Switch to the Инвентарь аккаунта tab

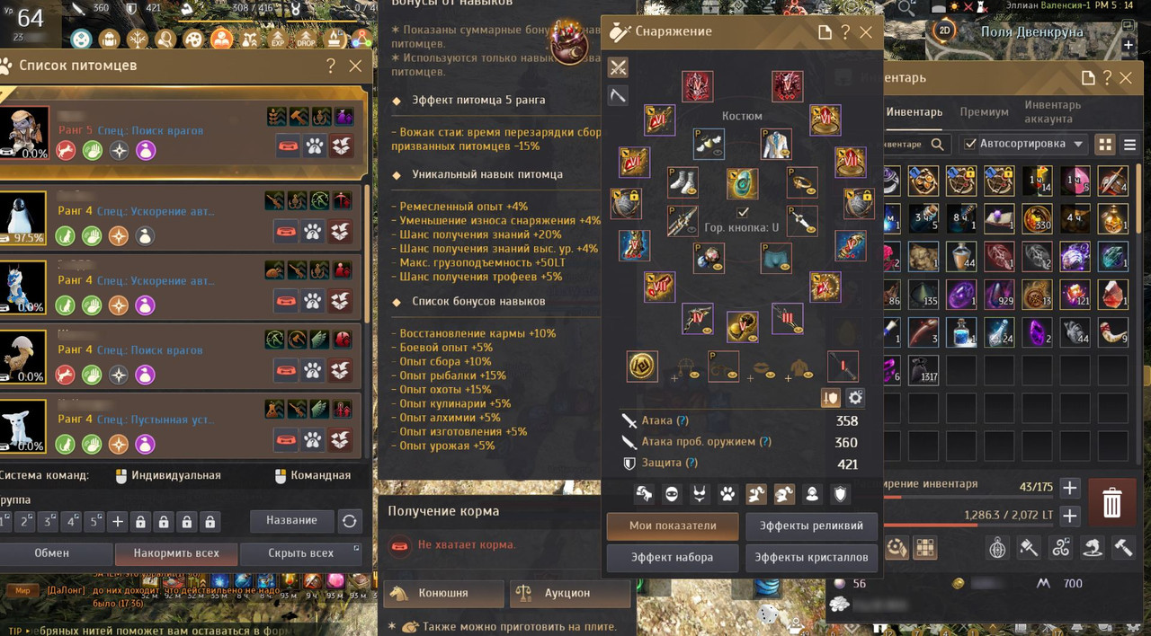pos(1053,111)
